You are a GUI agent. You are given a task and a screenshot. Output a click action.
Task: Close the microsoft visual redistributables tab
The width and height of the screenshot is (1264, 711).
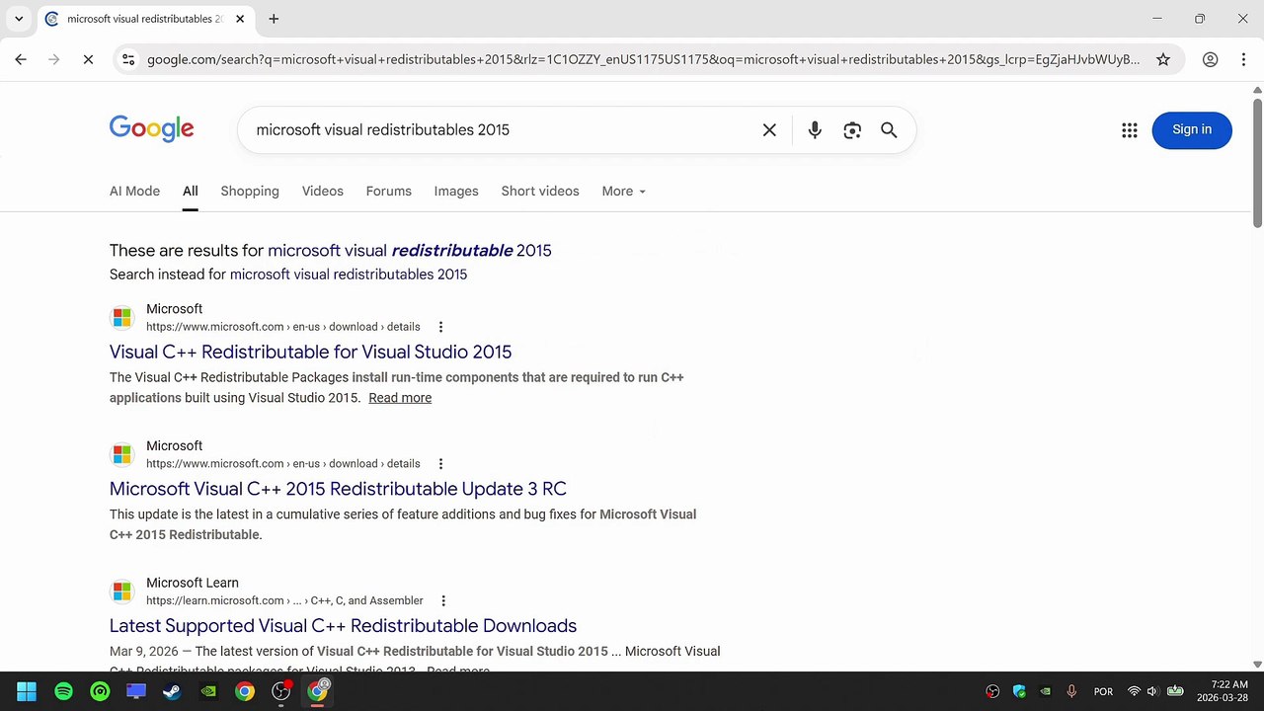240,19
